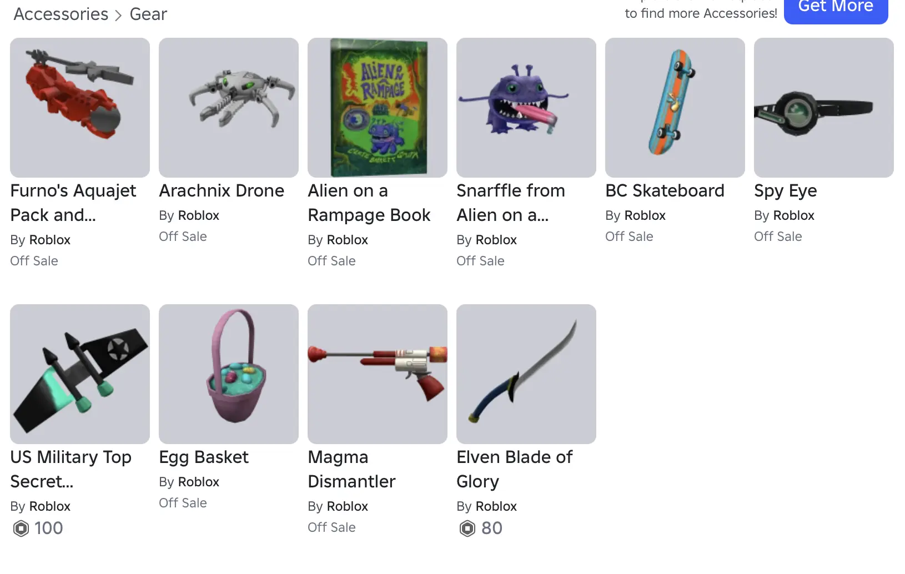Click the Get More button
Screen dimensions: 905x574
pyautogui.click(x=836, y=9)
